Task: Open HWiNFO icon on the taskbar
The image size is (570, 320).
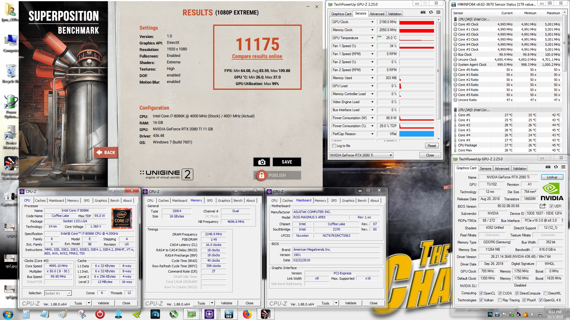Action: (x=229, y=314)
